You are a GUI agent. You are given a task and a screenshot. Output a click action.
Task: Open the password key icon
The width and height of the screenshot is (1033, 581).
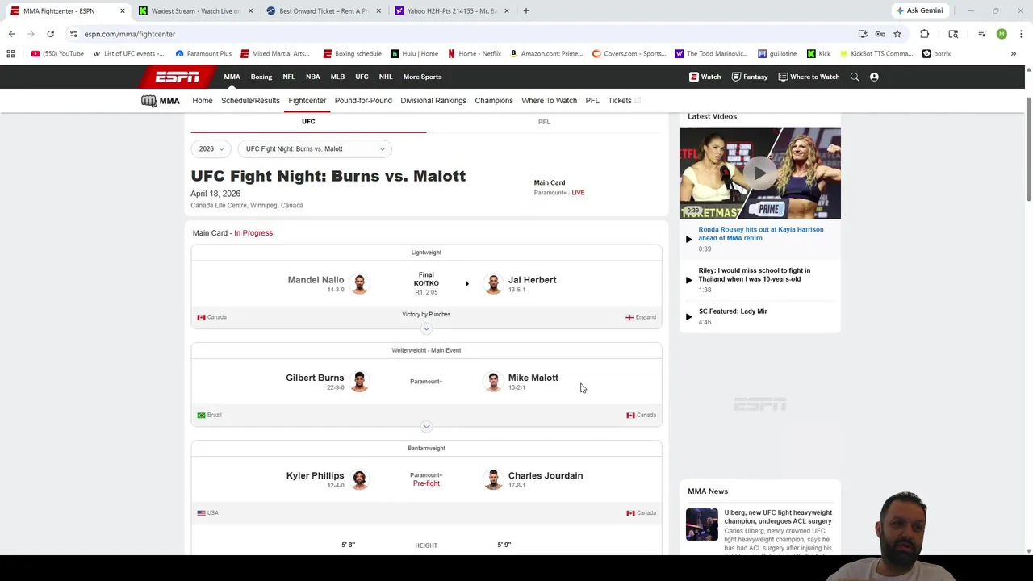point(880,34)
